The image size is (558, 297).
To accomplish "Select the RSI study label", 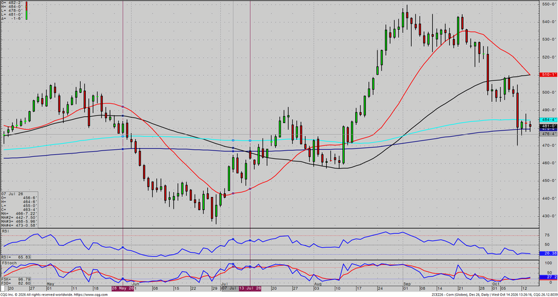I will click(5, 231).
